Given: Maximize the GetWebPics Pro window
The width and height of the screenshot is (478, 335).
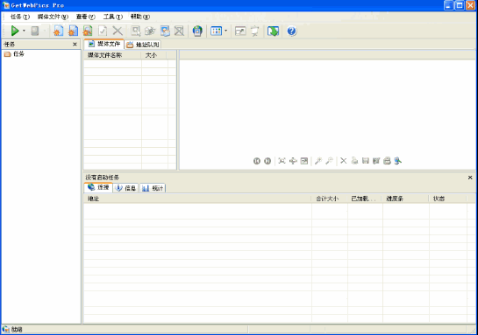Looking at the screenshot, I should 459,5.
